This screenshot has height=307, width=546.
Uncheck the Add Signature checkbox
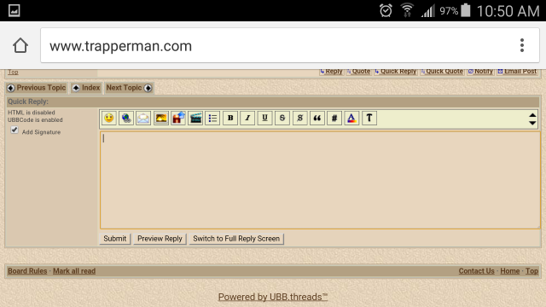[15, 130]
